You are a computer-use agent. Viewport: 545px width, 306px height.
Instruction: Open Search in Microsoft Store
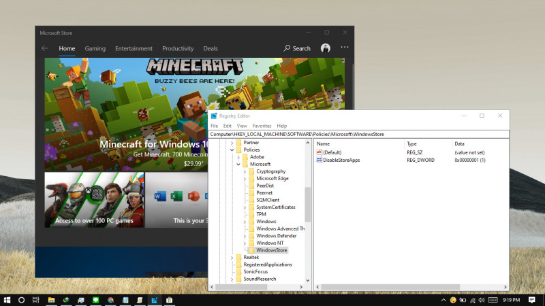tap(297, 48)
